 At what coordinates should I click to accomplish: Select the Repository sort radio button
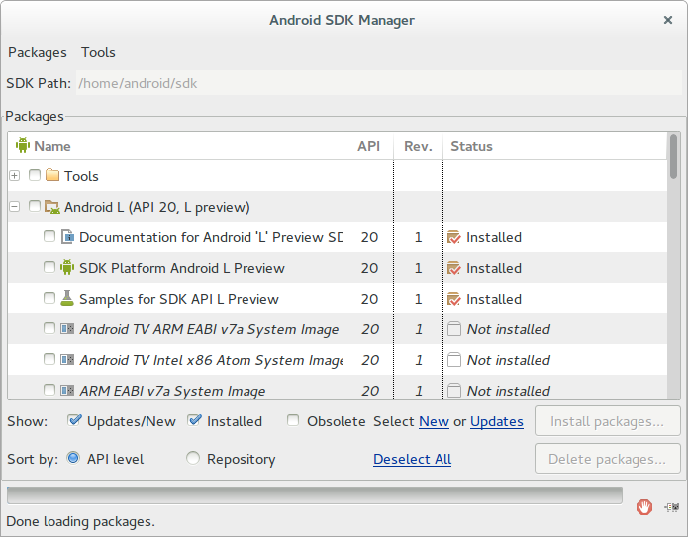(x=193, y=458)
